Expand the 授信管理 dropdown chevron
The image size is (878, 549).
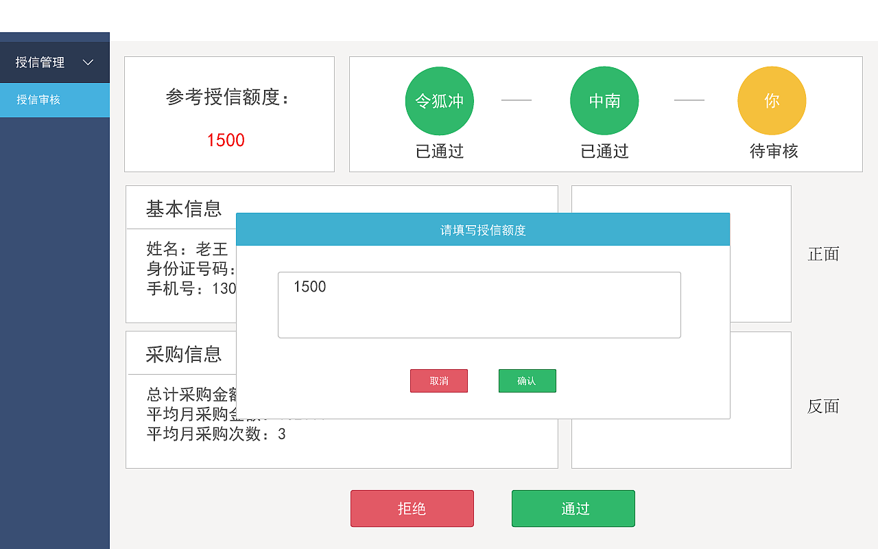click(x=88, y=62)
